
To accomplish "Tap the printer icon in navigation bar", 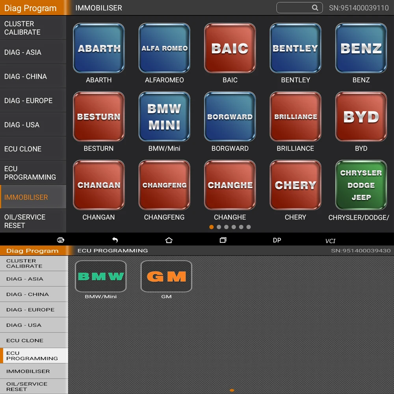I will pos(61,240).
